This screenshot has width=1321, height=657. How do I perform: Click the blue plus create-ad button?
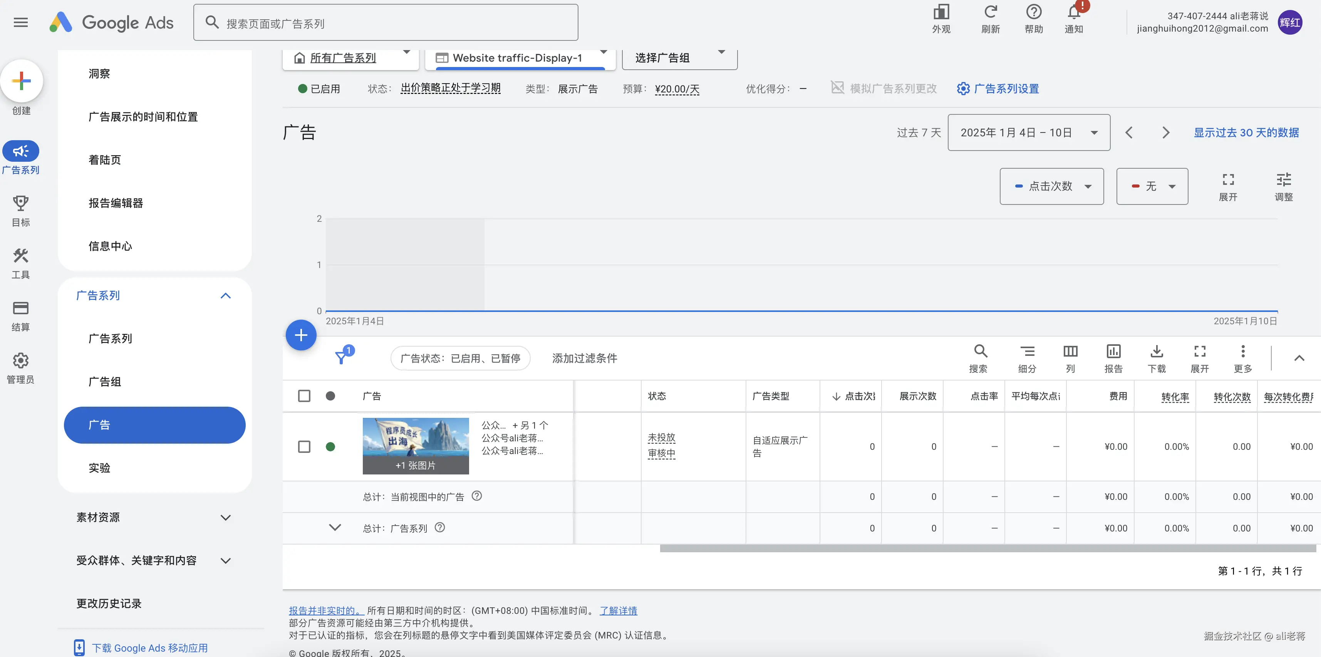300,335
